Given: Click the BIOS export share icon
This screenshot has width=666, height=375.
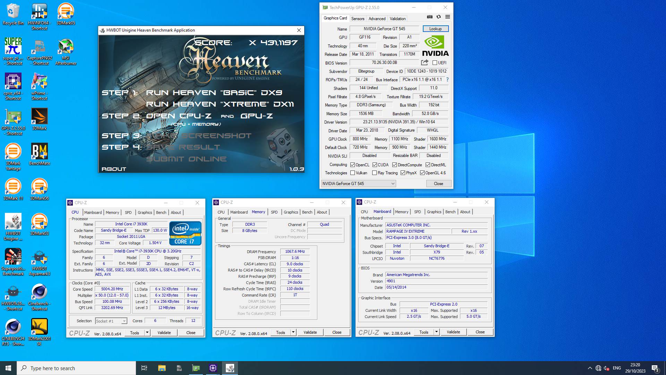Looking at the screenshot, I should point(425,62).
